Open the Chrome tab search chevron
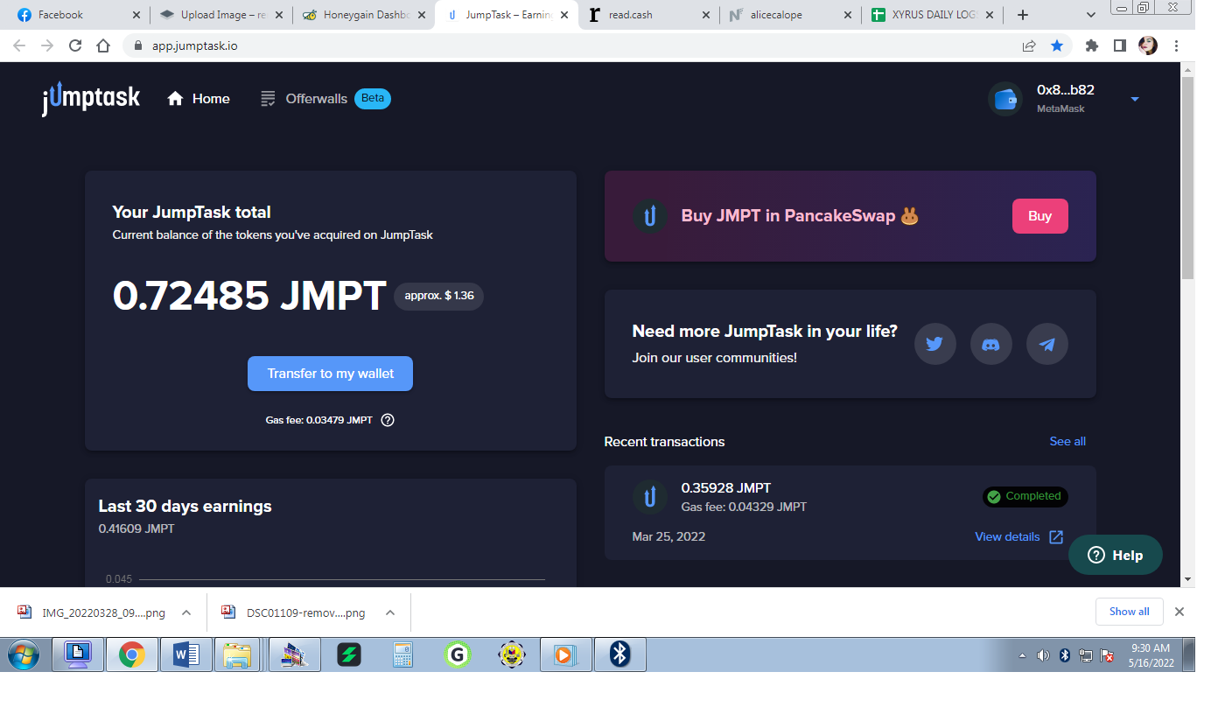1211x721 pixels. [x=1091, y=15]
